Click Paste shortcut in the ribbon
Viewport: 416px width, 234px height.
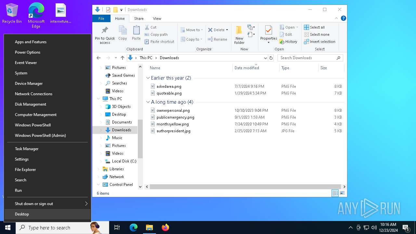tap(159, 42)
